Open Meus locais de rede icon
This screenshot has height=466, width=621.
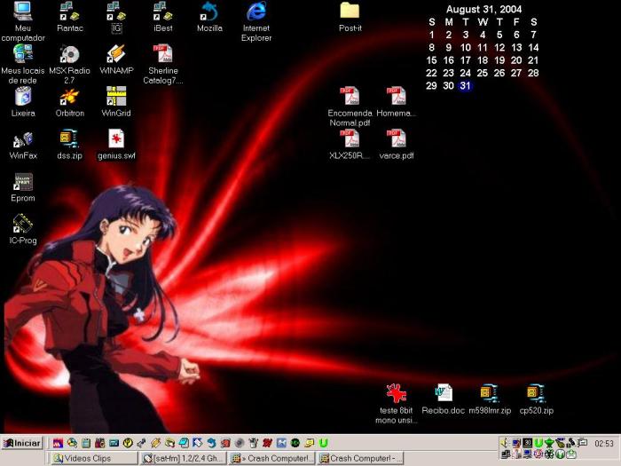[x=22, y=64]
